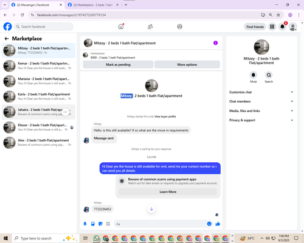Go to the Home feed icon

(121, 27)
